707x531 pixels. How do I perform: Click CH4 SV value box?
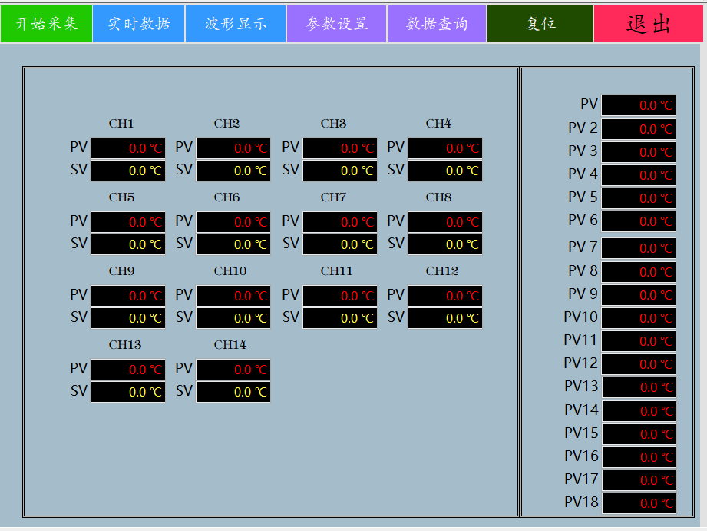coord(445,171)
